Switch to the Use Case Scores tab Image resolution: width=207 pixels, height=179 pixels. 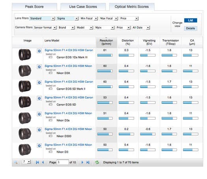[x=83, y=7]
